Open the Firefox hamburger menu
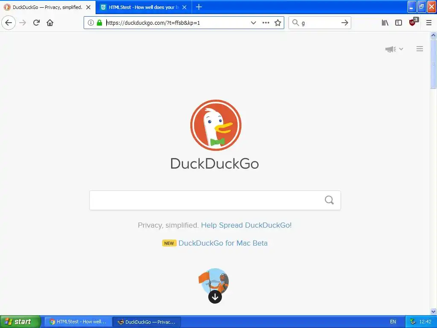Image resolution: width=437 pixels, height=328 pixels. [x=428, y=23]
